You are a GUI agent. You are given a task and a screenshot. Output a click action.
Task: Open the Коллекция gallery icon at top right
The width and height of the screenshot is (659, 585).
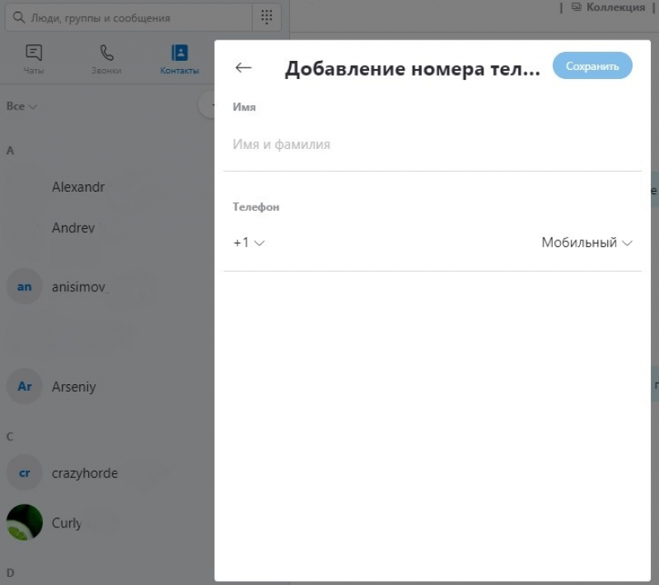pos(575,7)
